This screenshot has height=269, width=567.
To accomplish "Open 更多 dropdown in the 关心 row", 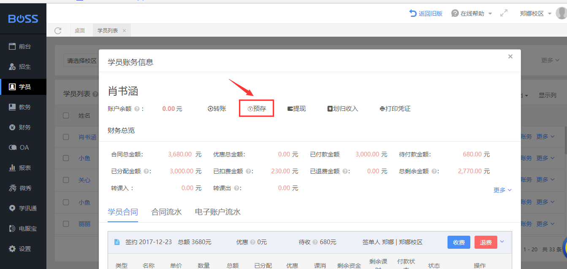I will point(545,180).
